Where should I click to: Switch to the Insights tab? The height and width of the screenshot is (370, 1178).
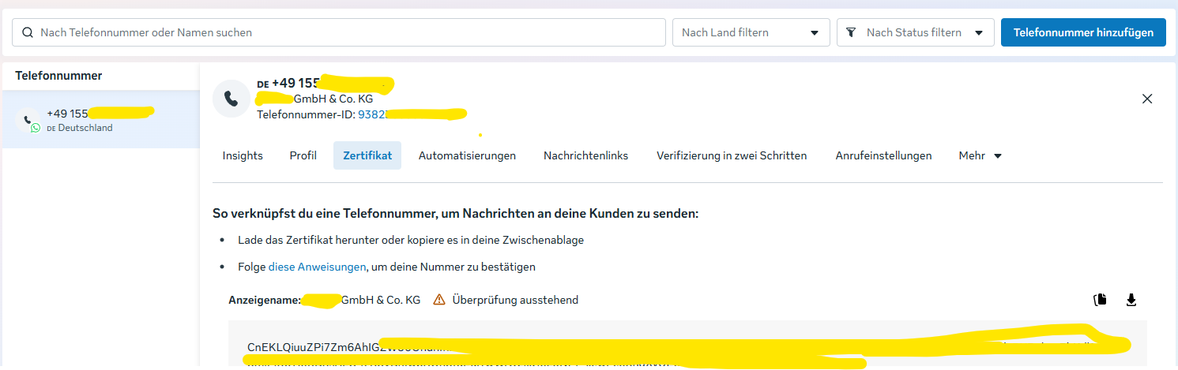click(x=243, y=155)
